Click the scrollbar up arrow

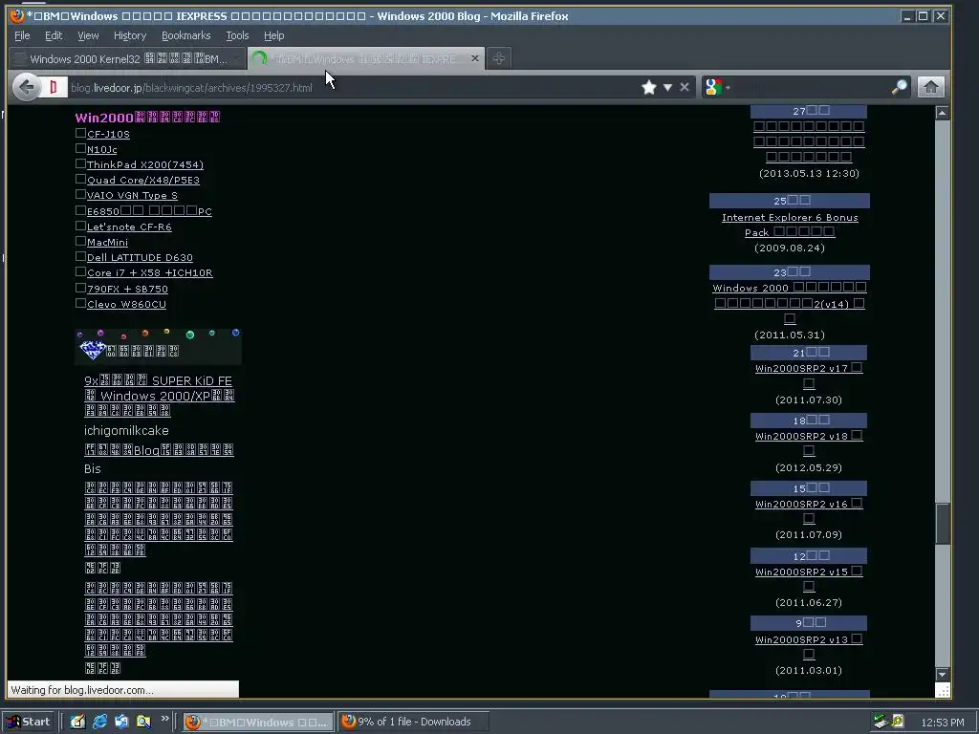pyautogui.click(x=942, y=113)
